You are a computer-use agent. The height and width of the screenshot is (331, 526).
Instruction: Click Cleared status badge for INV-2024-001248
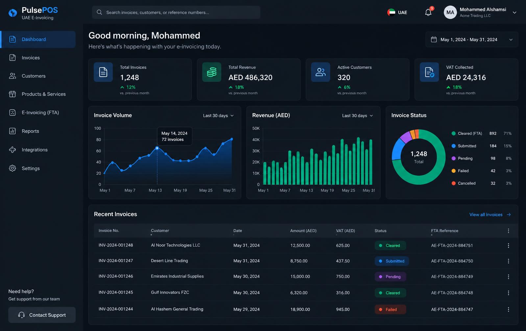(390, 246)
